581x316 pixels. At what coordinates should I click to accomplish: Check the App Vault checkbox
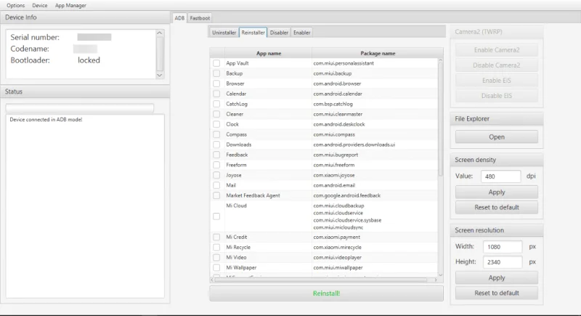click(216, 63)
